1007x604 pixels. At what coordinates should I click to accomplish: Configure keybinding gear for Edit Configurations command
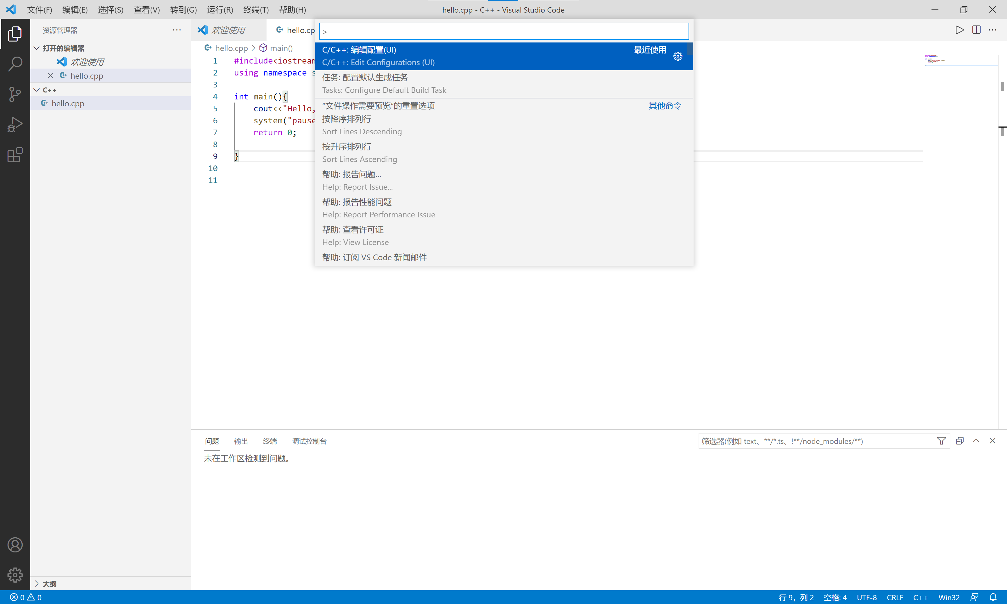pyautogui.click(x=677, y=57)
